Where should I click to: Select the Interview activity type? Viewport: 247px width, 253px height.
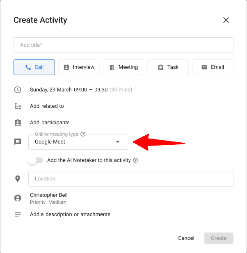coord(79,67)
